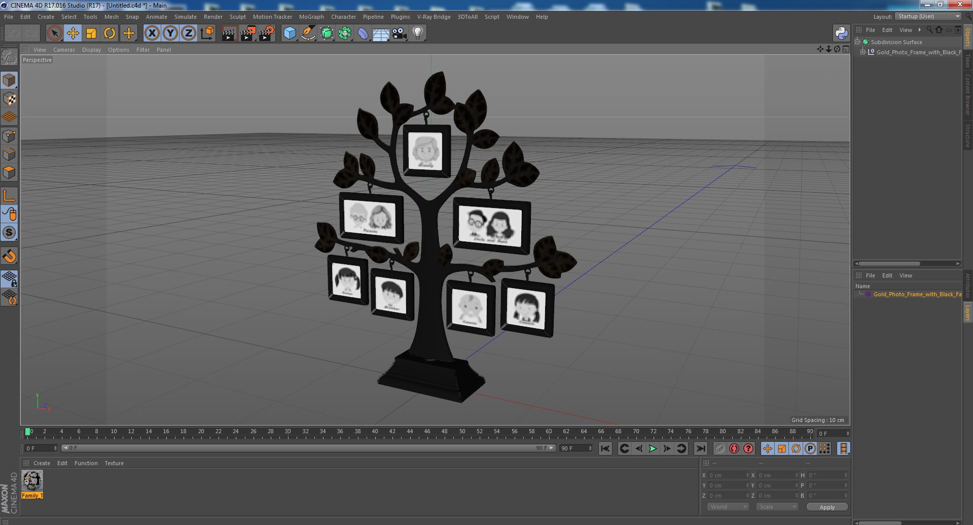This screenshot has height=525, width=973.
Task: Switch to Model mode
Action: coord(9,80)
